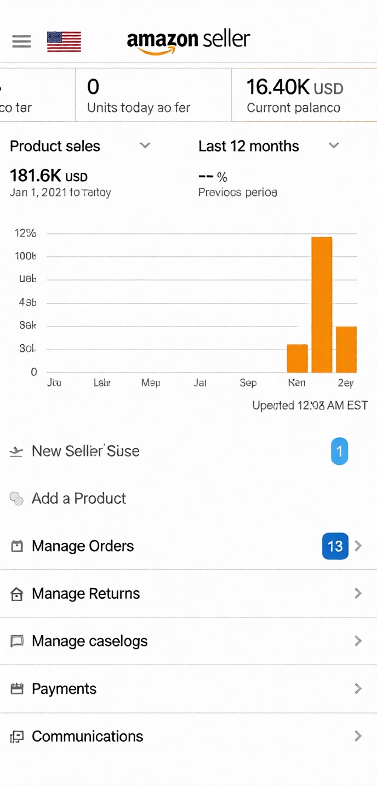The width and height of the screenshot is (377, 786).
Task: Open the Manage Returns menu item
Action: (86, 593)
